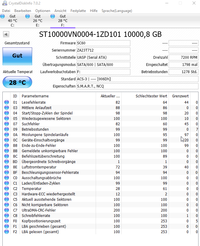
Task: Click the status dot for Schreibfehlerrate
Action: (7, 215)
